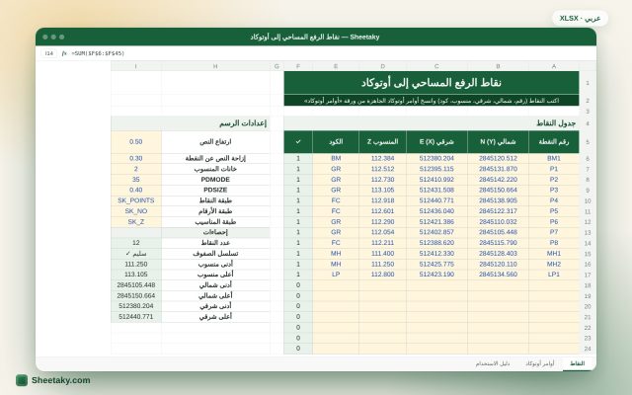The height and width of the screenshot is (395, 632).
Task: Select header cell شمالي (Y) N
Action: point(498,142)
